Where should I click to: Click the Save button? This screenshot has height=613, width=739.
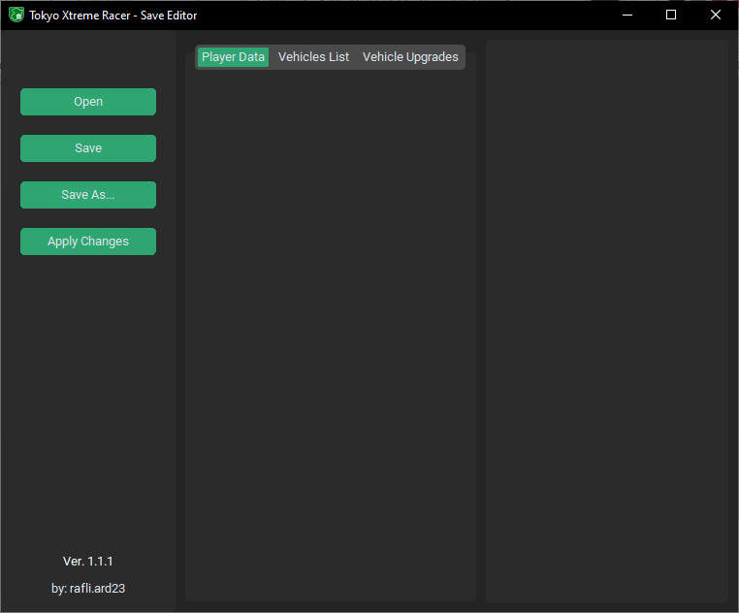click(88, 148)
